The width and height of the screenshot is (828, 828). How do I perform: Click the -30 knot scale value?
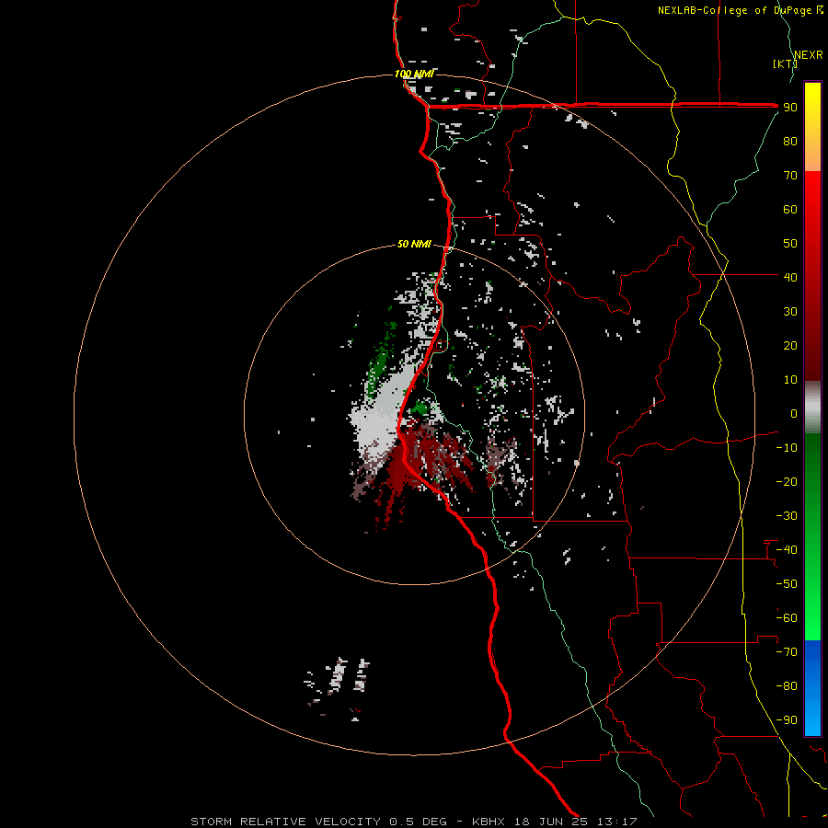787,516
